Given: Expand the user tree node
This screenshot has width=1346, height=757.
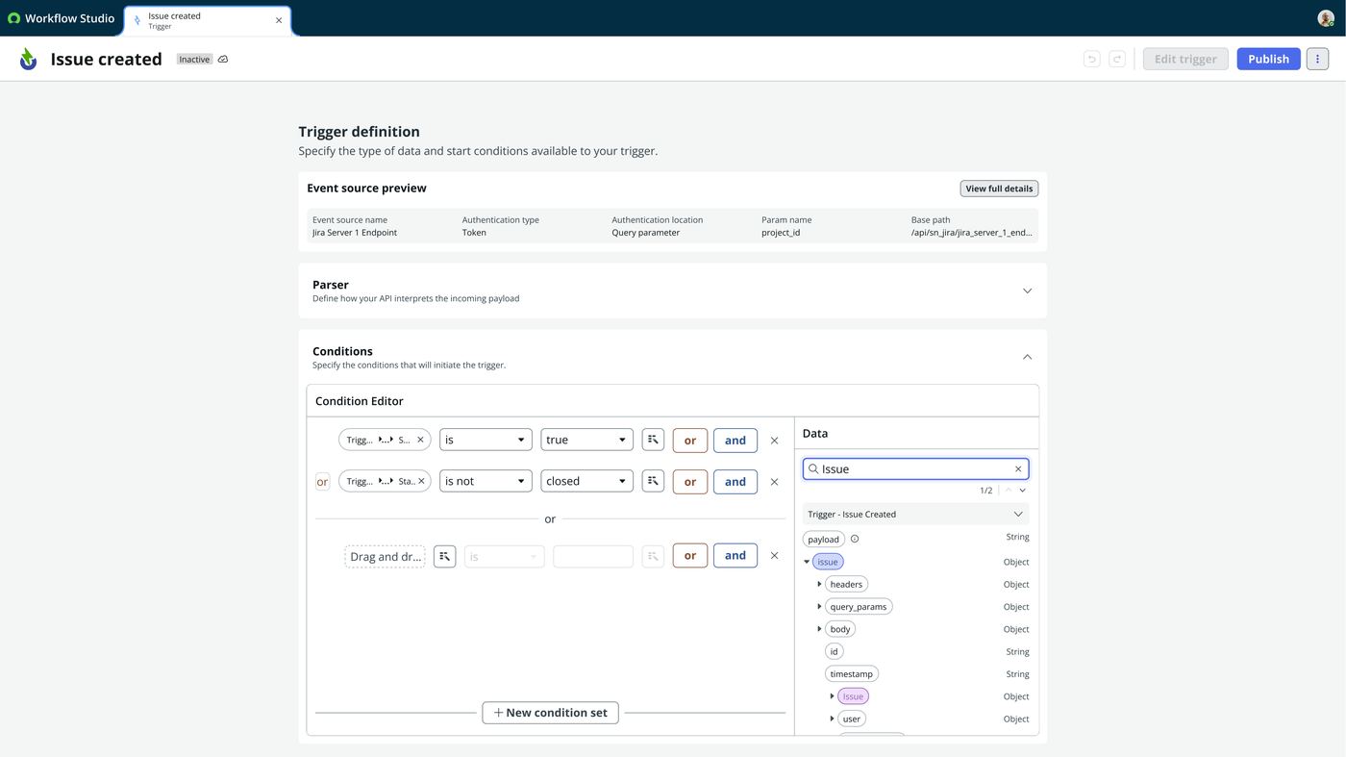Looking at the screenshot, I should 833,719.
